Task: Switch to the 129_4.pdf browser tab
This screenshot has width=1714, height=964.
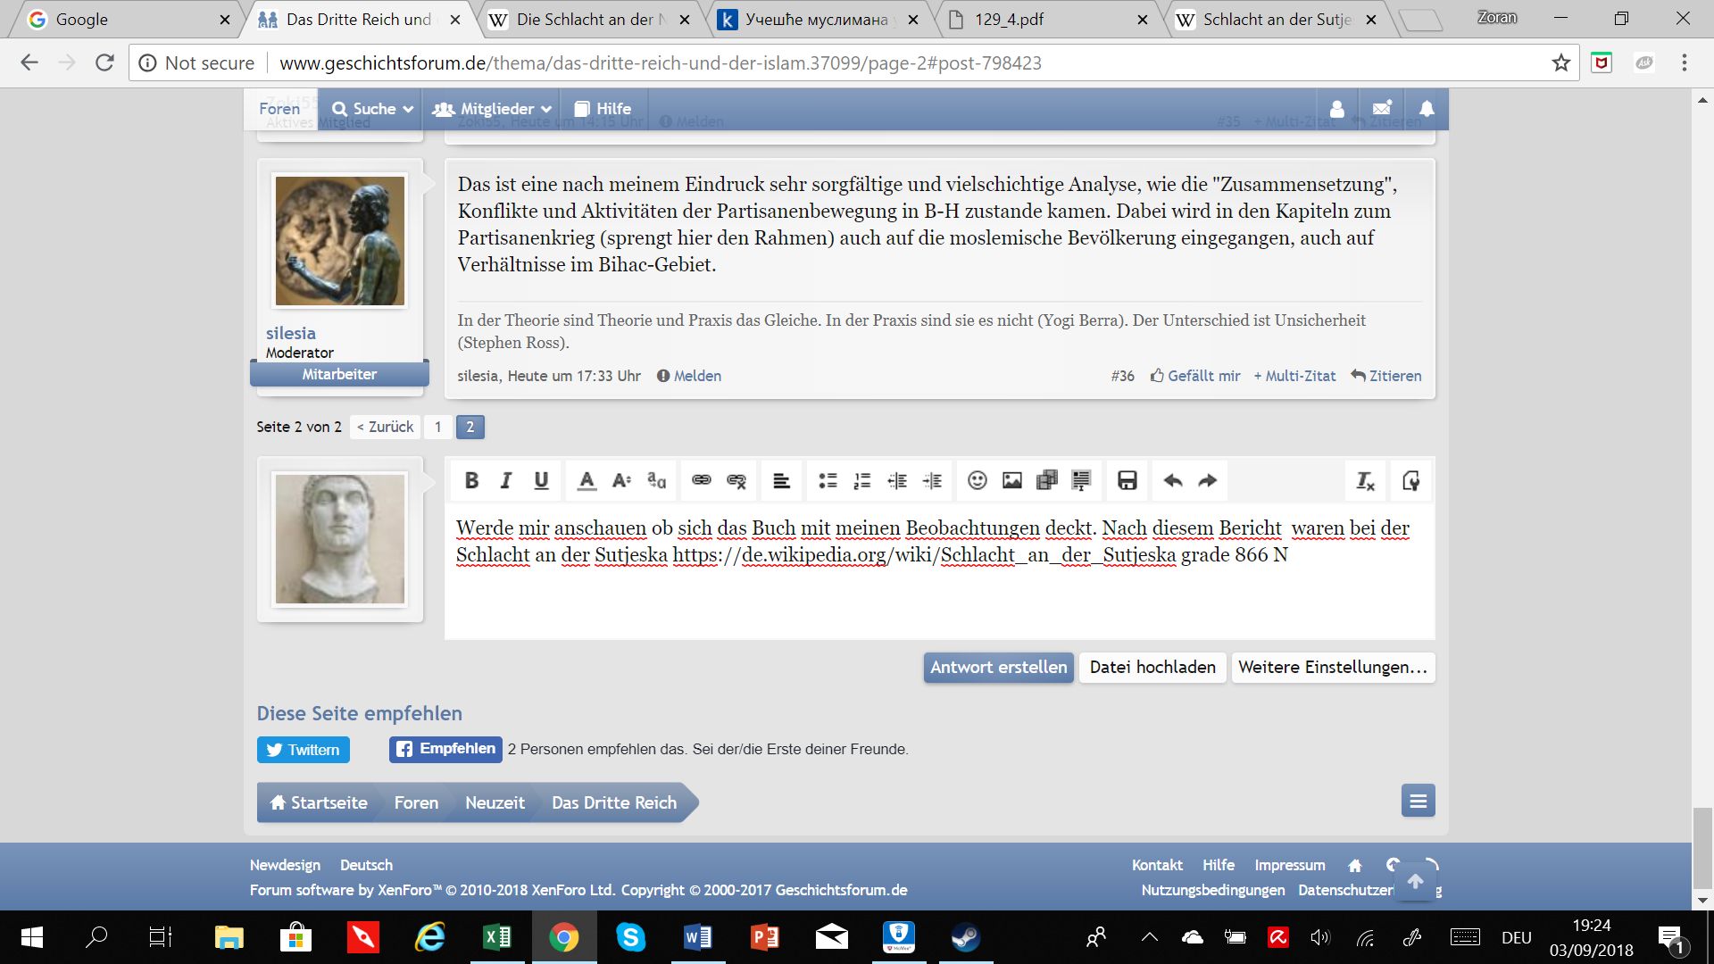Action: (x=1009, y=20)
